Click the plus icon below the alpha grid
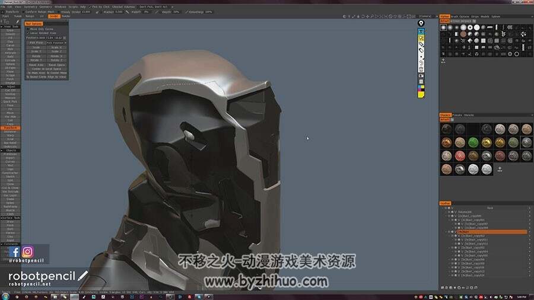Image resolution: width=534 pixels, height=300 pixels. [x=443, y=60]
